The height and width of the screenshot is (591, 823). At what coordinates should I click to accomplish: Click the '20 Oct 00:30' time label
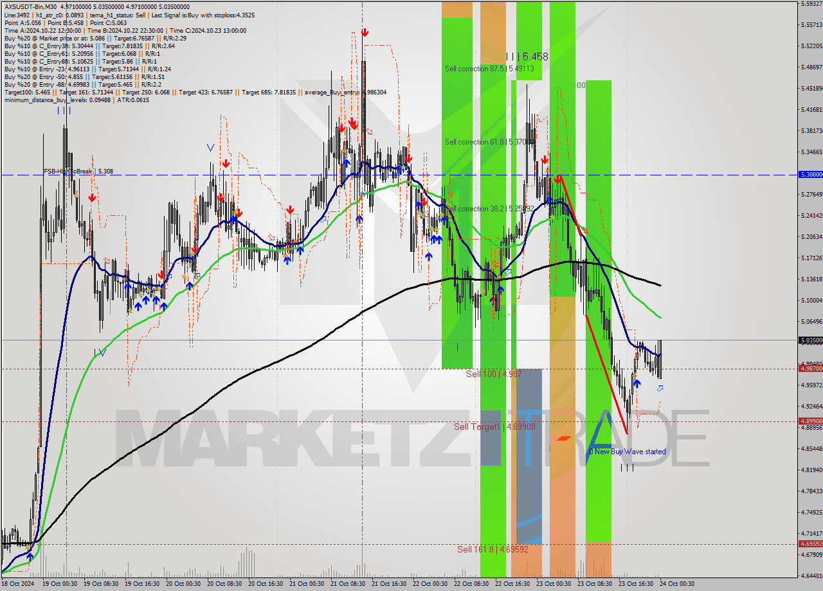pyautogui.click(x=183, y=584)
